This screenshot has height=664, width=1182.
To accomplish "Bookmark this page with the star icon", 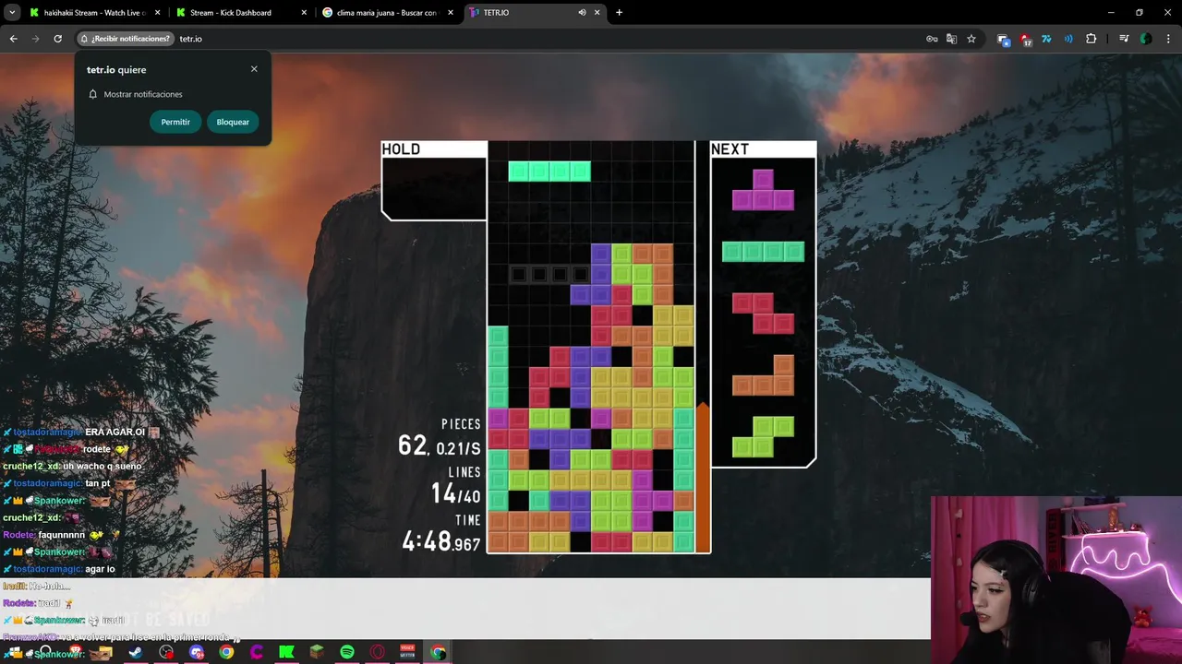I will click(x=971, y=39).
